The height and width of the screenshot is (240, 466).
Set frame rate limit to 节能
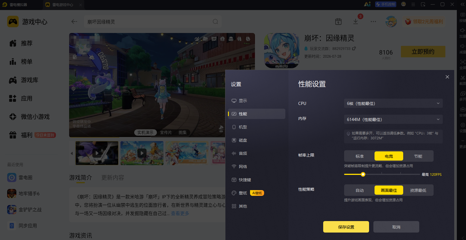click(418, 156)
